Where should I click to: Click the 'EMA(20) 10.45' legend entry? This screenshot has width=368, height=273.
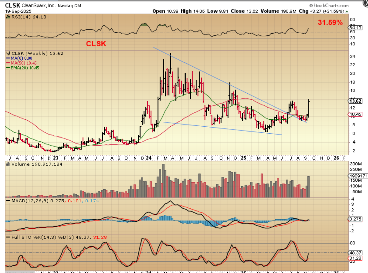25,68
